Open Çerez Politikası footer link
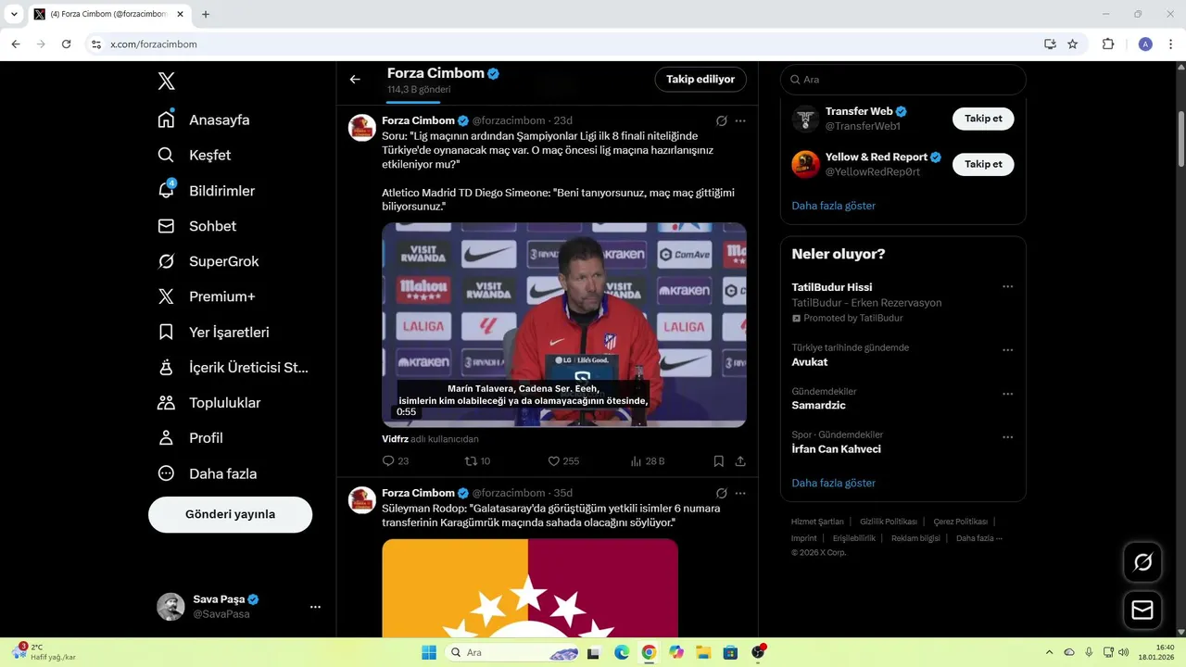 (x=960, y=522)
